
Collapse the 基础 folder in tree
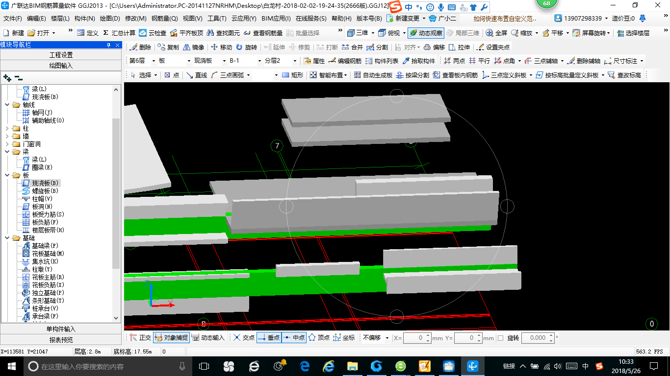click(x=8, y=238)
